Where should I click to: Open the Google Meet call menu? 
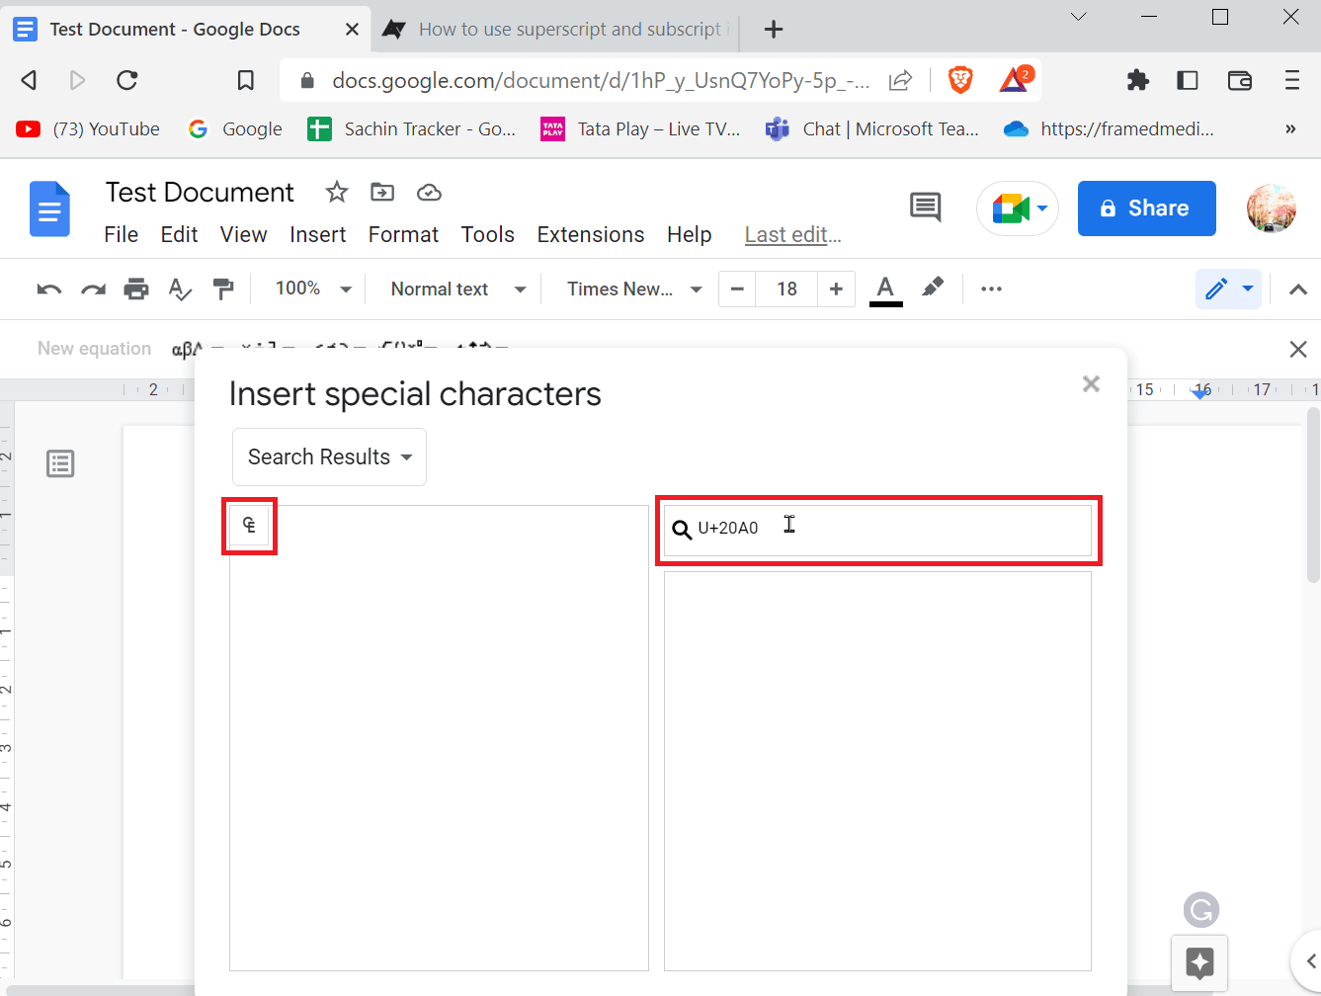pyautogui.click(x=1018, y=208)
